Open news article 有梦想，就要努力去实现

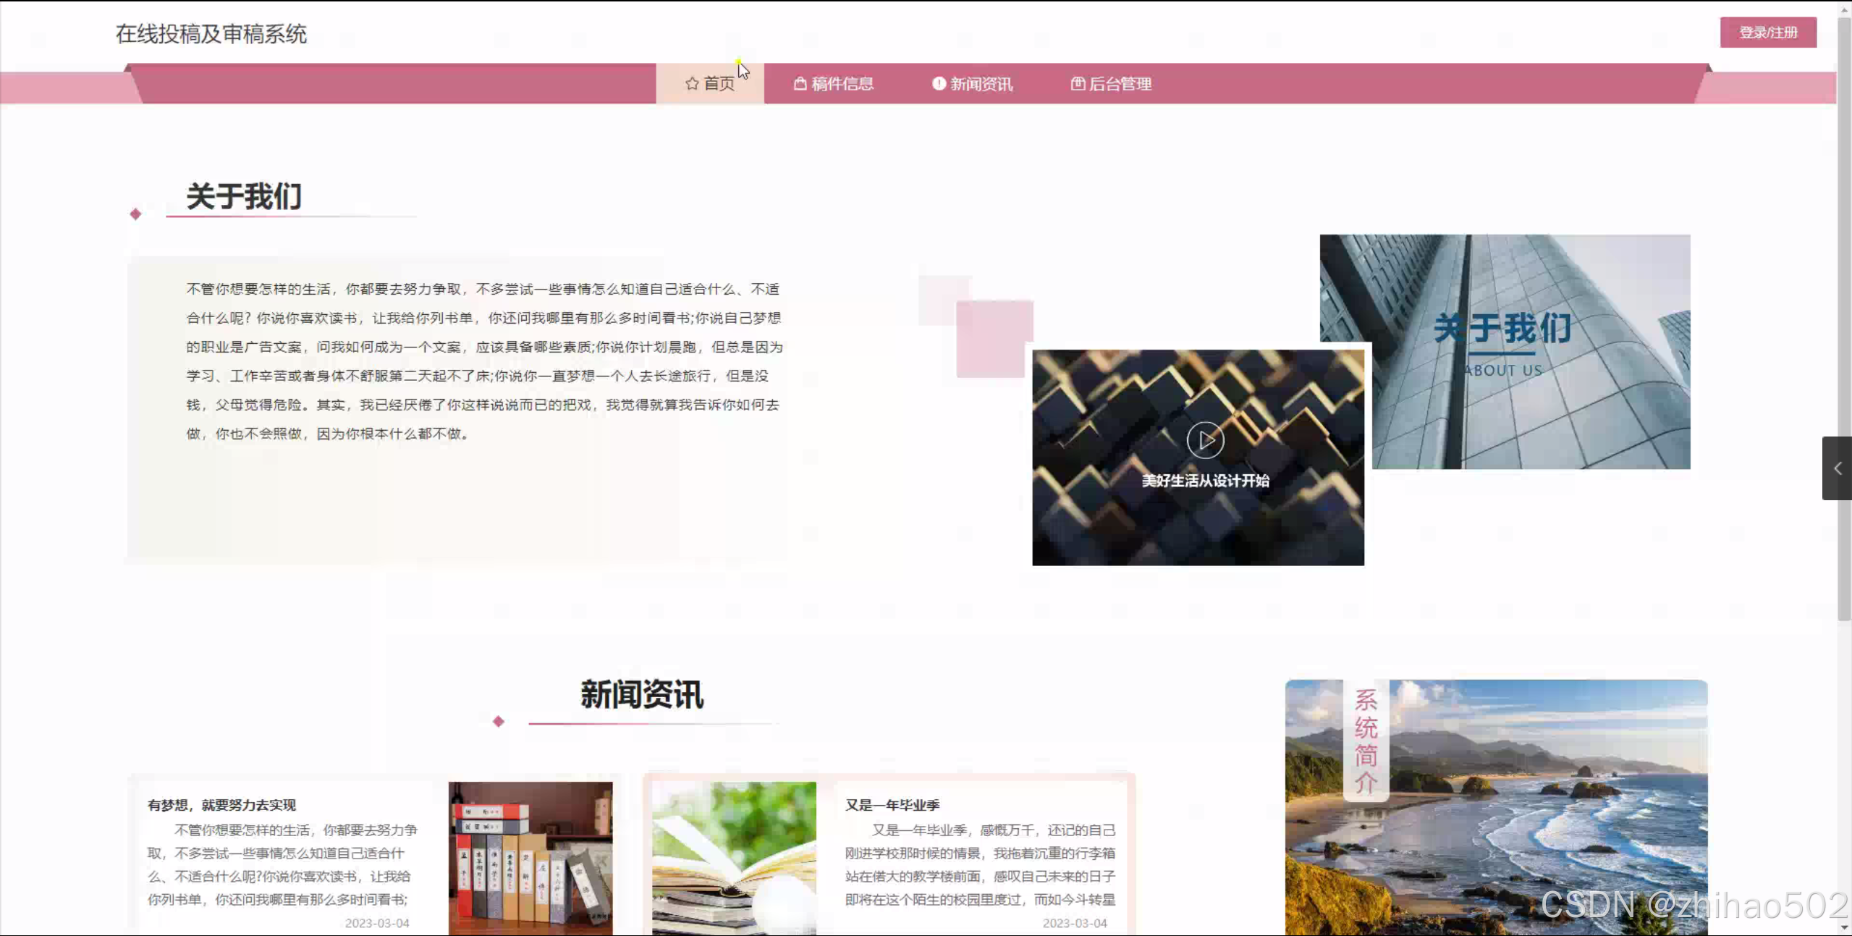(x=221, y=805)
